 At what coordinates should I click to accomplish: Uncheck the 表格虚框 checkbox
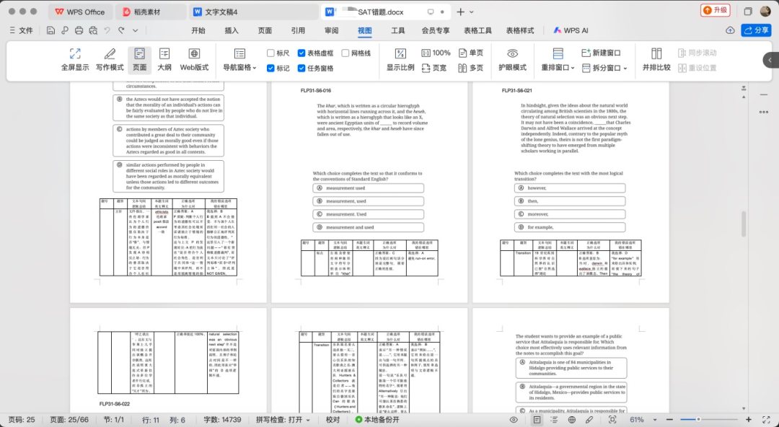tap(302, 53)
